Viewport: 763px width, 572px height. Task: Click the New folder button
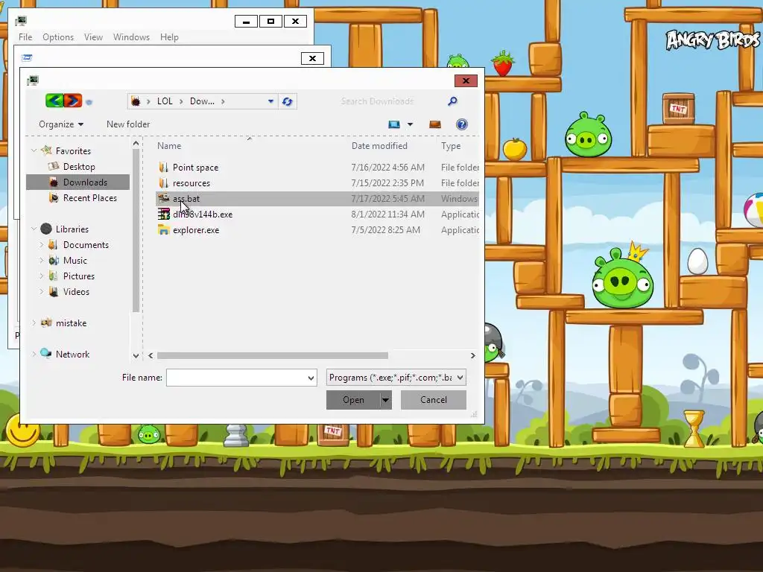pos(128,124)
